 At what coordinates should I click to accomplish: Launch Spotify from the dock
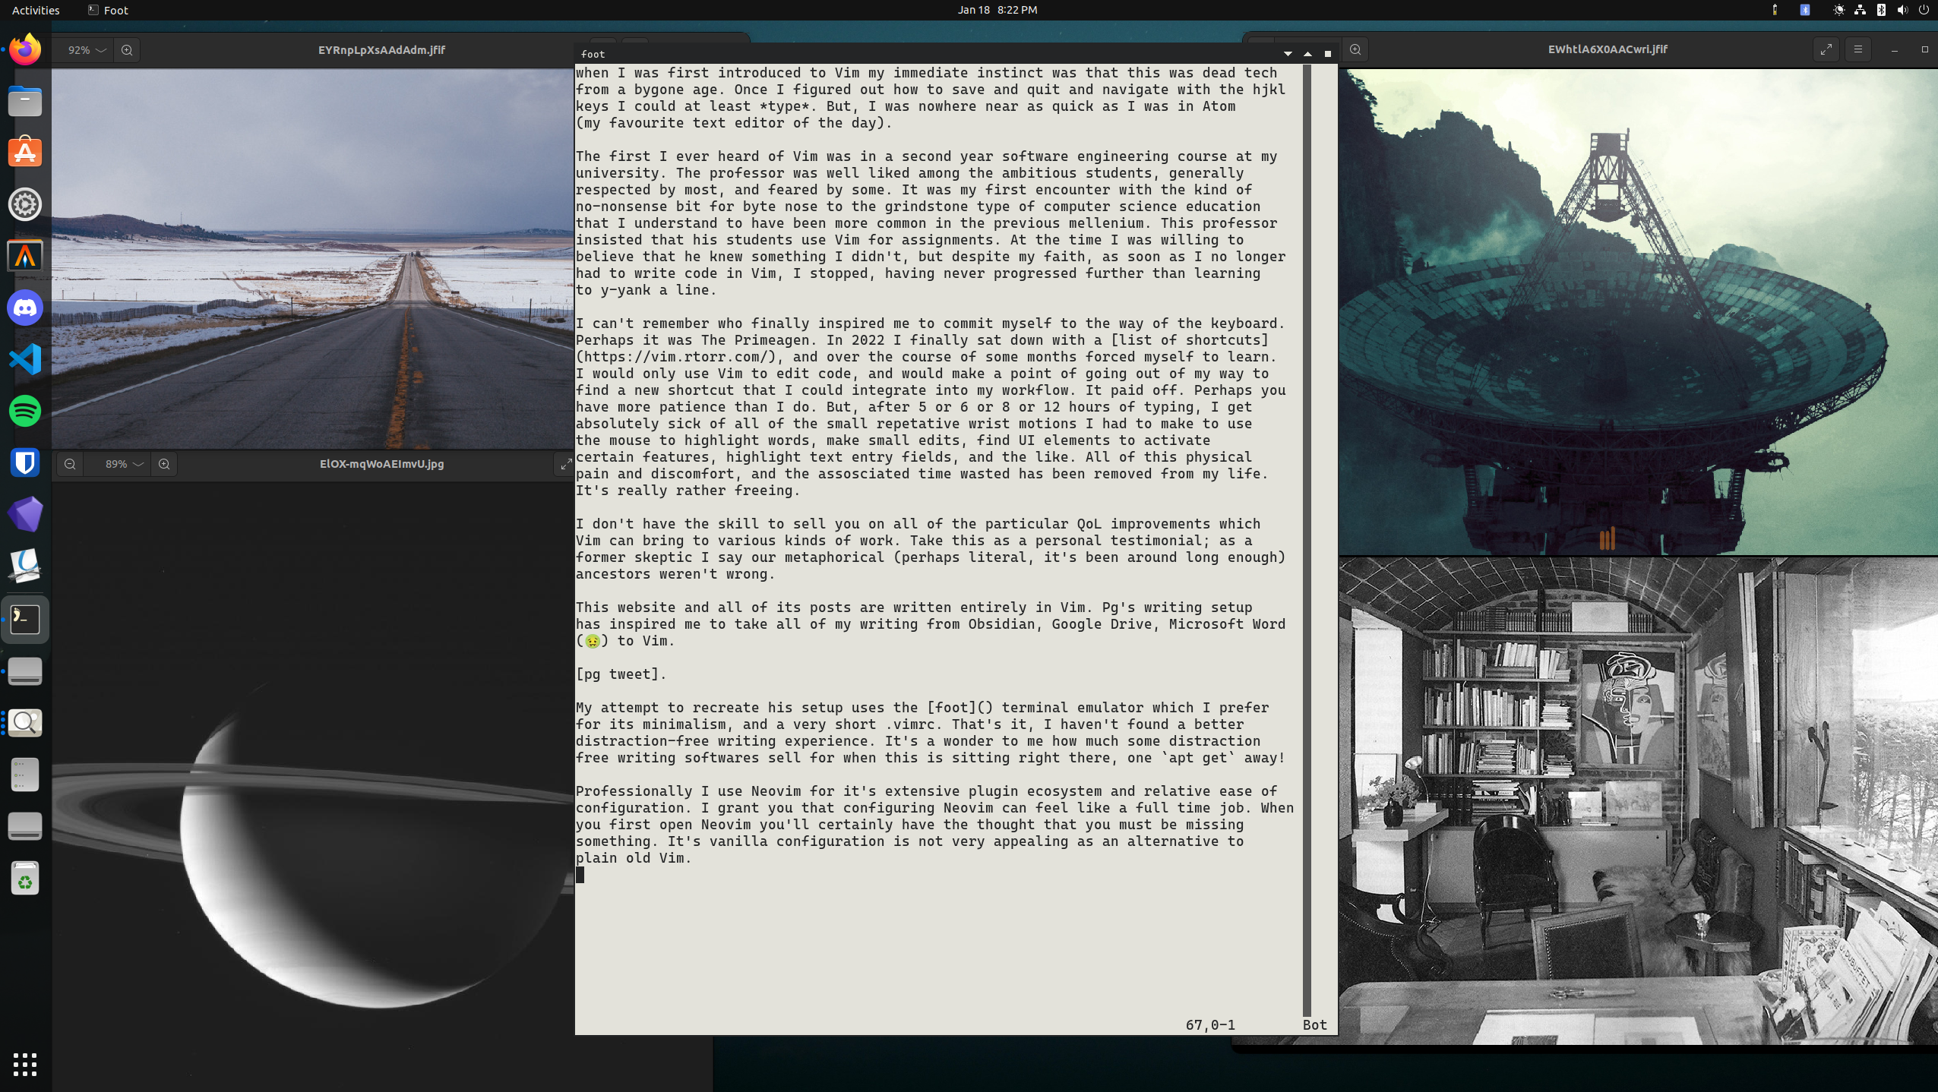coord(25,411)
